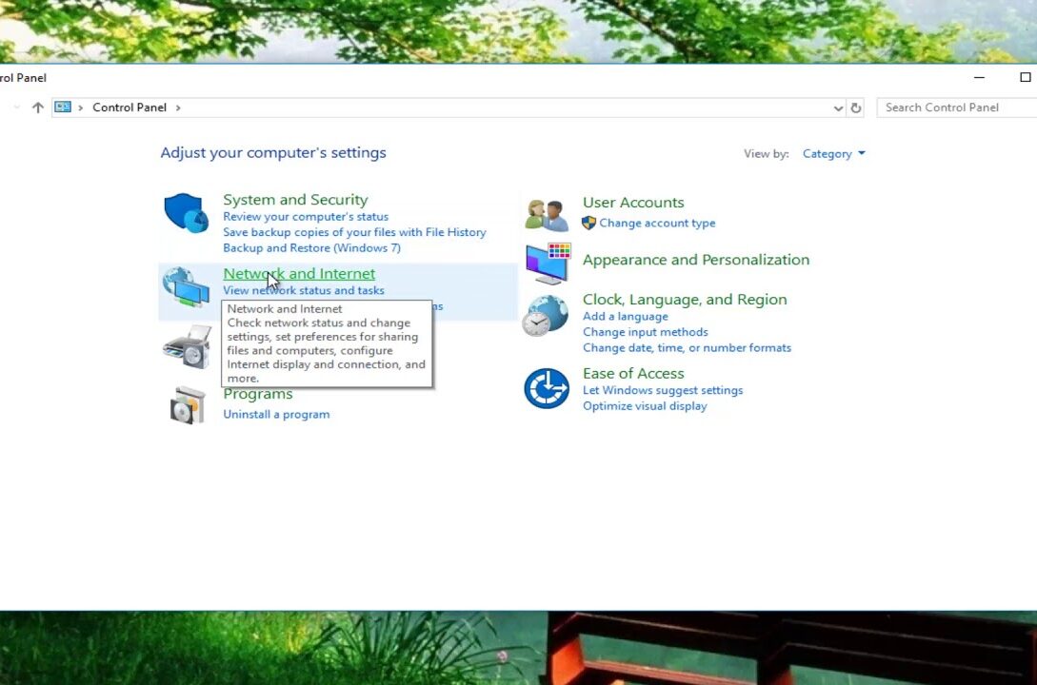Click Uninstall a program
Image resolution: width=1037 pixels, height=685 pixels.
pyautogui.click(x=276, y=415)
